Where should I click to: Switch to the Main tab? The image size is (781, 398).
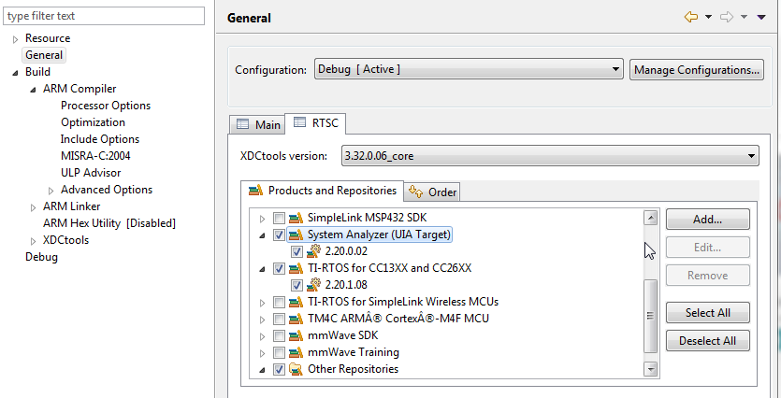click(x=257, y=124)
